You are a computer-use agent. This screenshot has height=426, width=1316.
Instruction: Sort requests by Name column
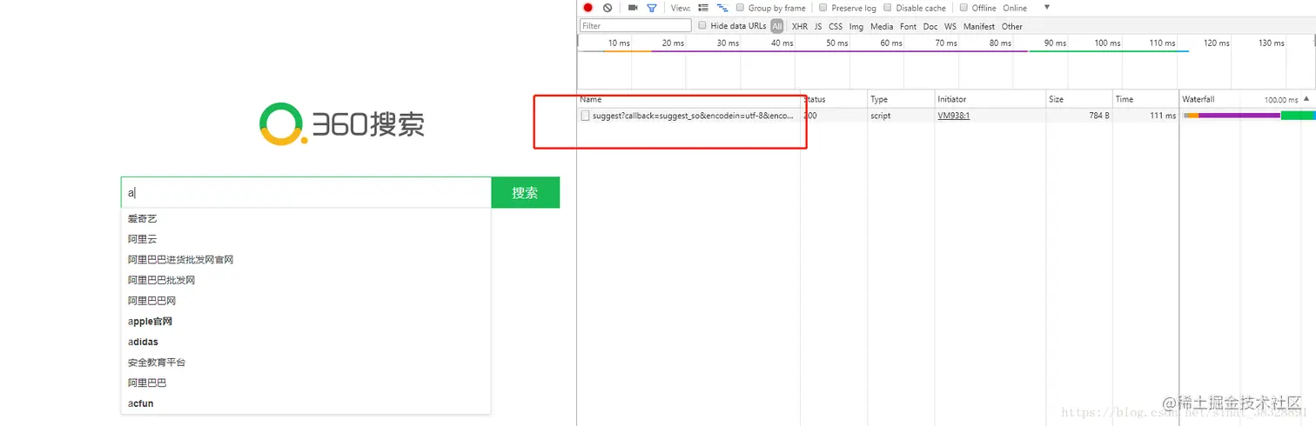[688, 99]
